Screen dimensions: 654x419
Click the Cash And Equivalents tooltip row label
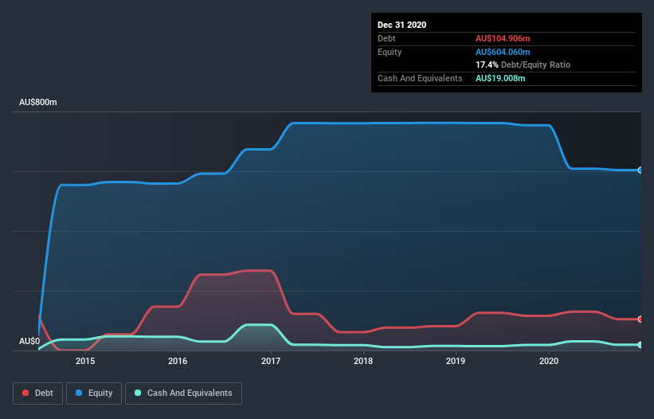(x=420, y=78)
